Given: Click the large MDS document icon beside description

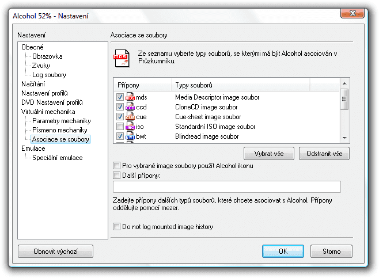Looking at the screenshot, I should [122, 58].
